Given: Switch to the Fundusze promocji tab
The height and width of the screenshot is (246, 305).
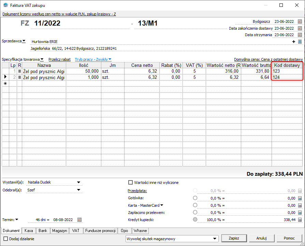Looking at the screenshot, I should (x=100, y=231).
